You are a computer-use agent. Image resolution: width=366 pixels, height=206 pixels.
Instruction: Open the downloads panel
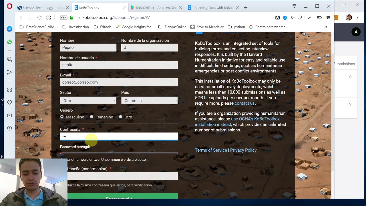pyautogui.click(x=310, y=17)
